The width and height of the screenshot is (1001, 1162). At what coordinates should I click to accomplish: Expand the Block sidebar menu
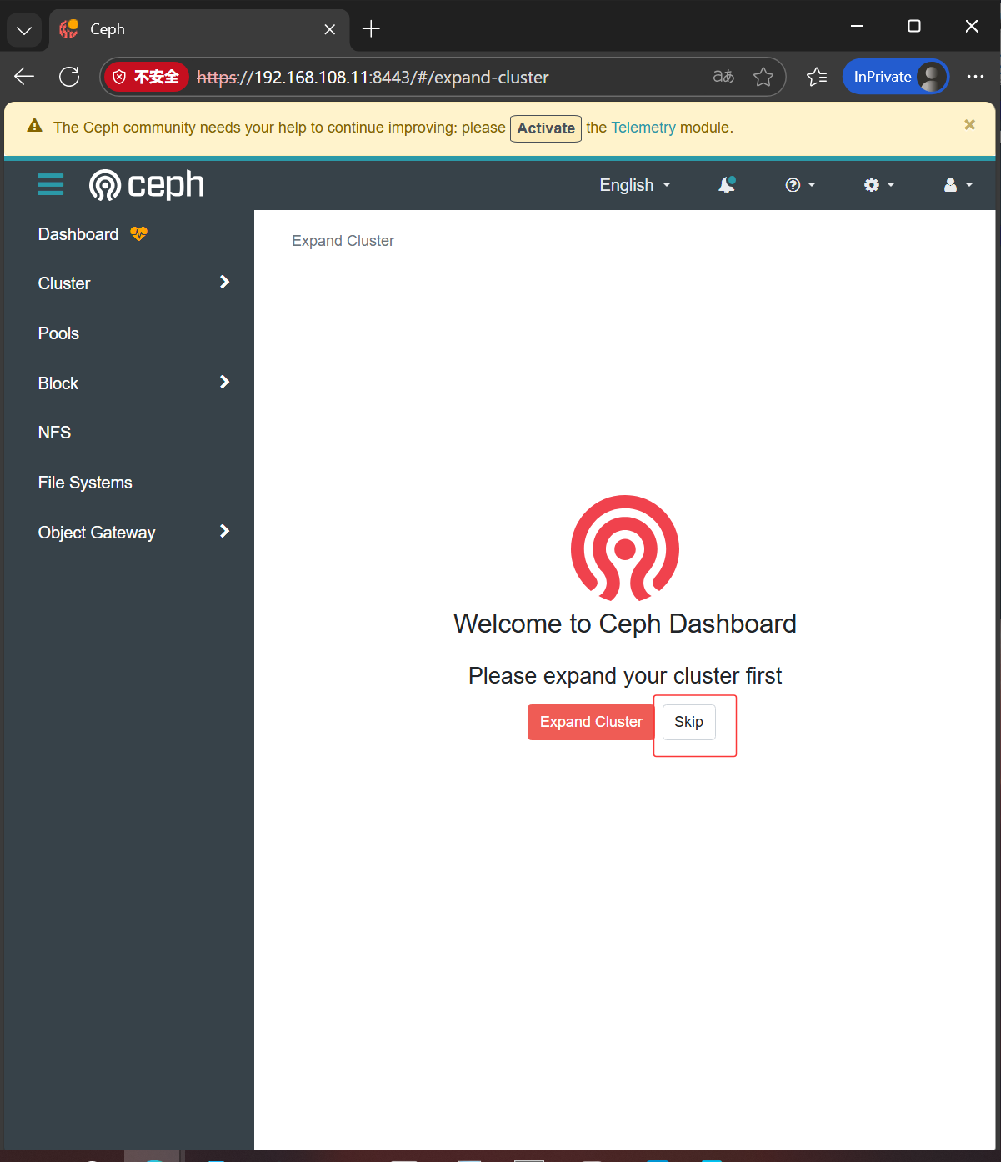click(133, 383)
